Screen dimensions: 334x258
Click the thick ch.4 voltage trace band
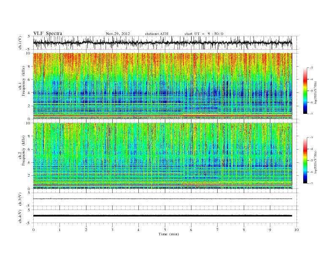click(162, 216)
